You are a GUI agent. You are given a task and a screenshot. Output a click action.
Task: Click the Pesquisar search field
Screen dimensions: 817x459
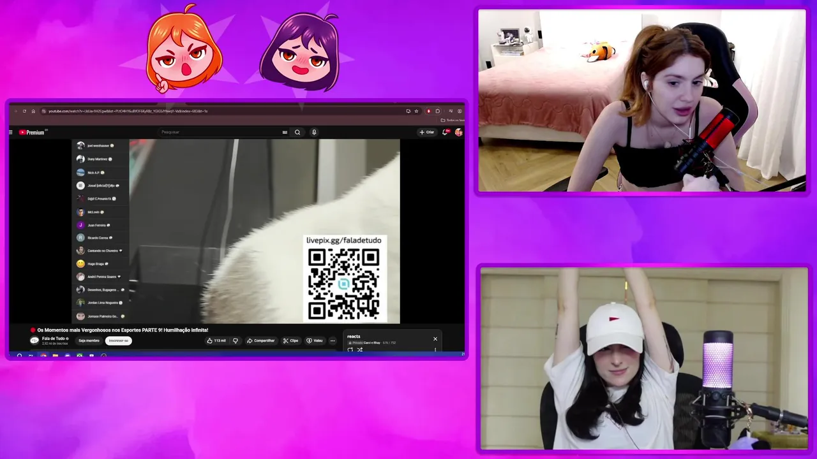point(220,132)
